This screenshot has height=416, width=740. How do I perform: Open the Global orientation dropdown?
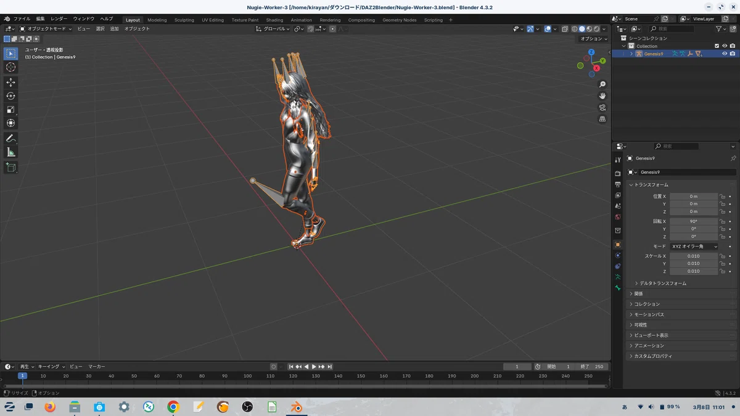pyautogui.click(x=273, y=29)
